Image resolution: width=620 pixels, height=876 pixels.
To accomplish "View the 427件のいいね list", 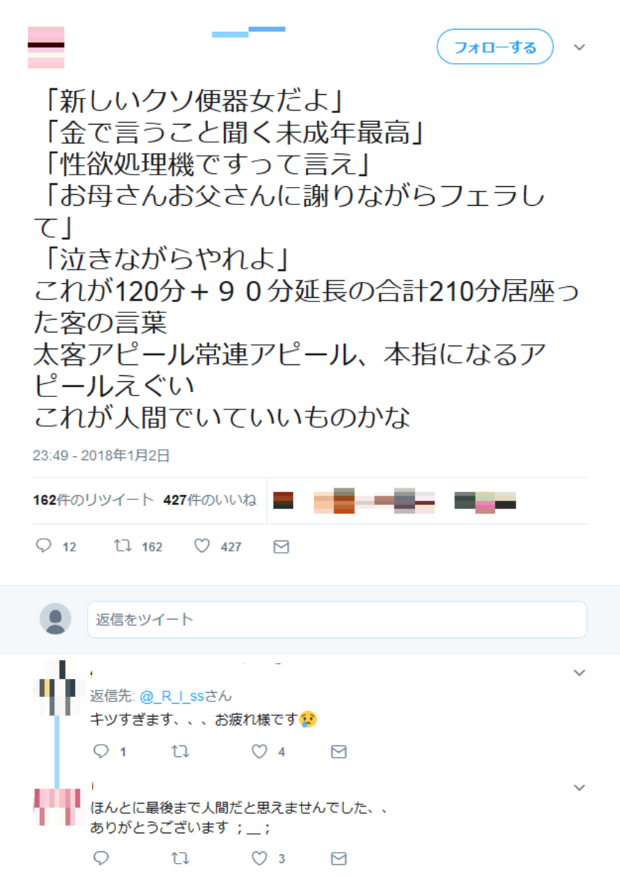I will 210,500.
